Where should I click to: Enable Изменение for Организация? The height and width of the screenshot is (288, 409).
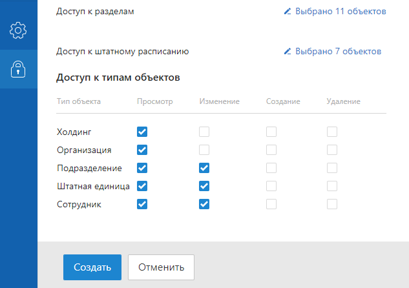204,150
